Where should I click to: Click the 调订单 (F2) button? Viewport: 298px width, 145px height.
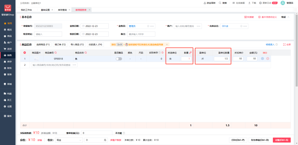click(60, 45)
